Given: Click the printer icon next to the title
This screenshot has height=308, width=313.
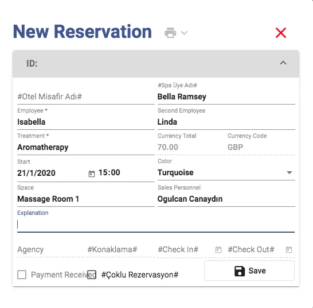Looking at the screenshot, I should [170, 33].
